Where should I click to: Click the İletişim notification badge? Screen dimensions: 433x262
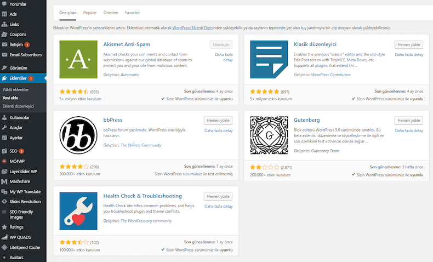coord(27,45)
